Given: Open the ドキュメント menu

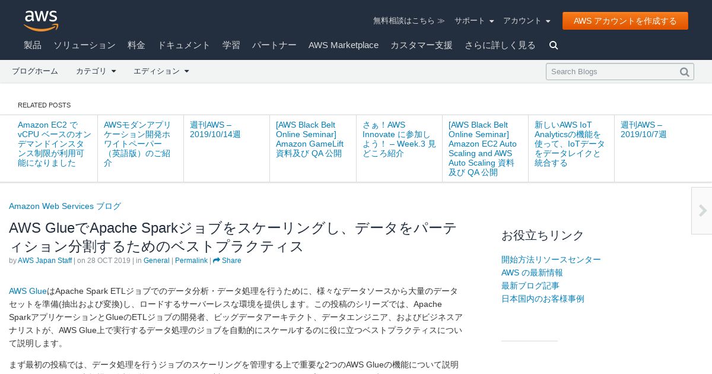Looking at the screenshot, I should [x=184, y=45].
